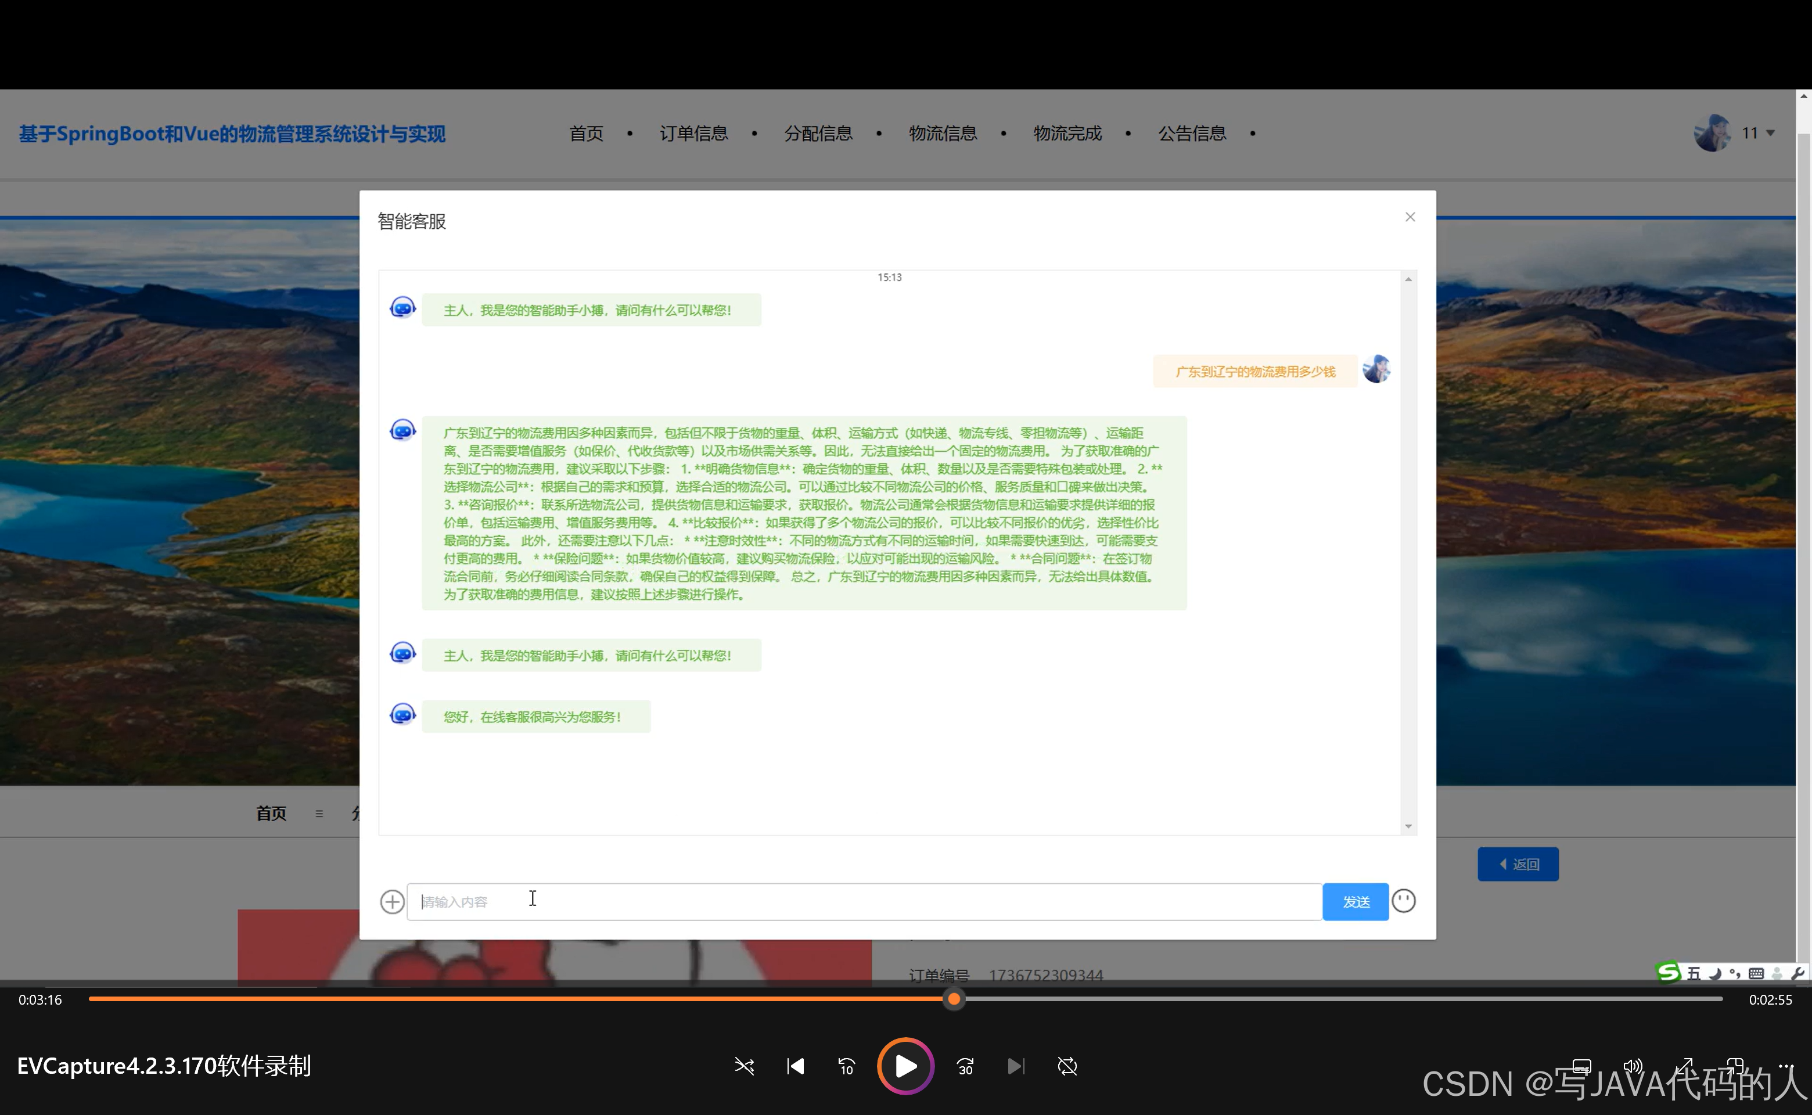Viewport: 1812px width, 1115px height.
Task: Click the subtitles icon in player bar
Action: click(1581, 1066)
